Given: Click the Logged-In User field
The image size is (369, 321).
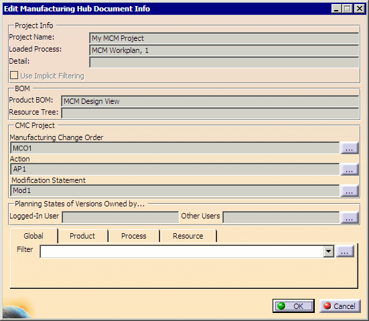Looking at the screenshot, I should [121, 217].
